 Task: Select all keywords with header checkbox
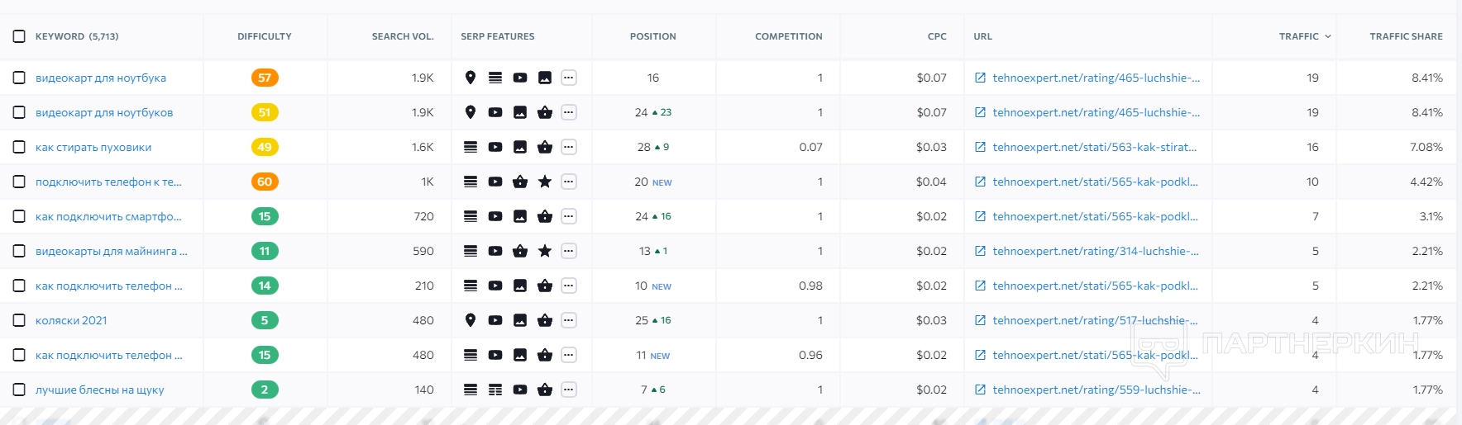click(19, 36)
